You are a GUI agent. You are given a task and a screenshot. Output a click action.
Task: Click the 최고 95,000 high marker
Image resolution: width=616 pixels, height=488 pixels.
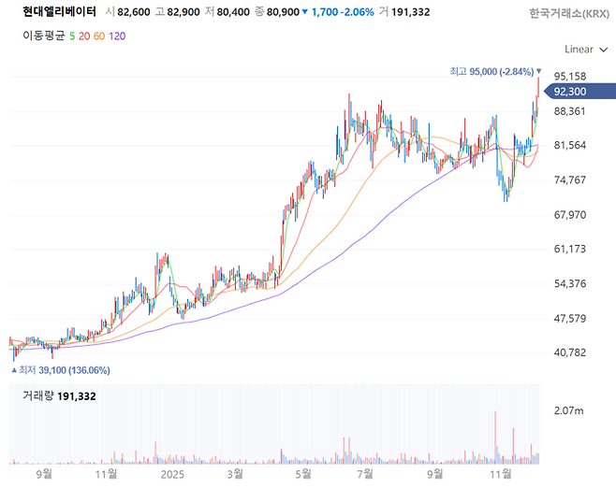pos(491,71)
